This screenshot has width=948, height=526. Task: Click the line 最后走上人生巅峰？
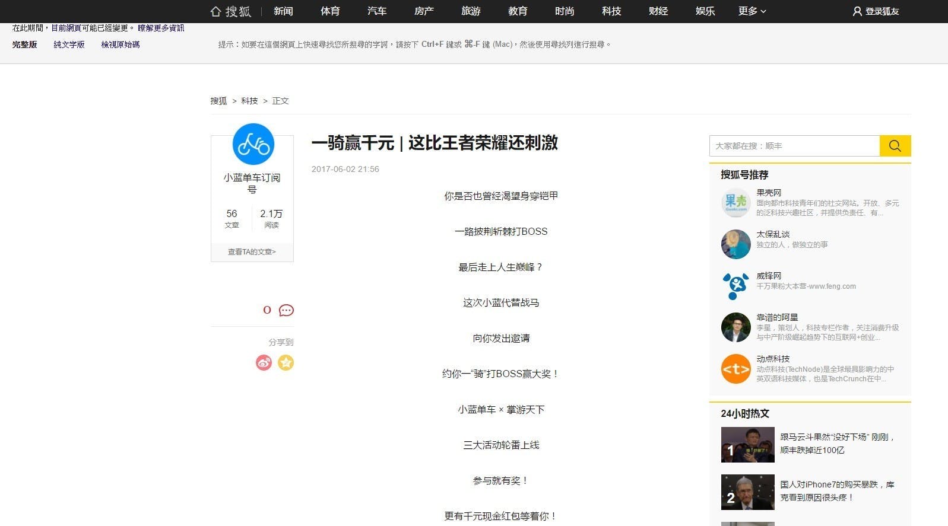click(x=501, y=267)
